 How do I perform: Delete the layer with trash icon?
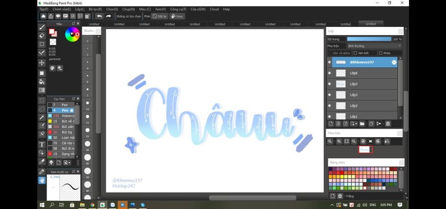tap(388, 124)
